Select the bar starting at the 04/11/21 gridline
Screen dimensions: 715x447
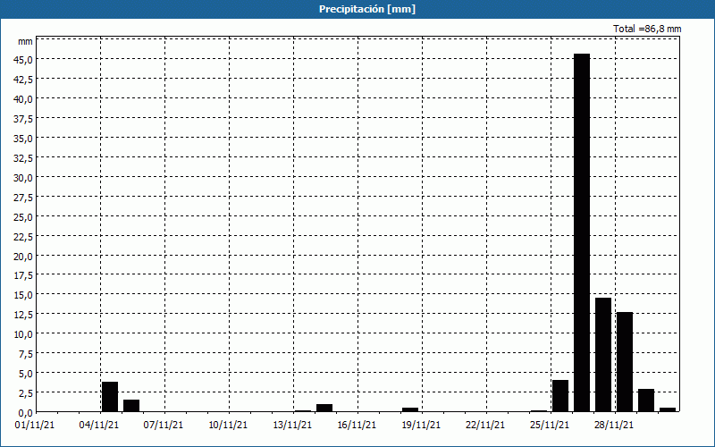110,397
